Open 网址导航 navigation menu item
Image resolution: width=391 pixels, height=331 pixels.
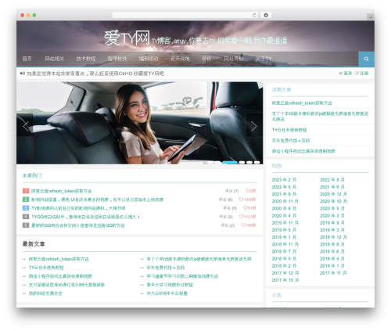(x=234, y=59)
